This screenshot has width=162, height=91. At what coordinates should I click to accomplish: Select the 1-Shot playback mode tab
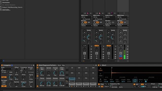point(100,75)
